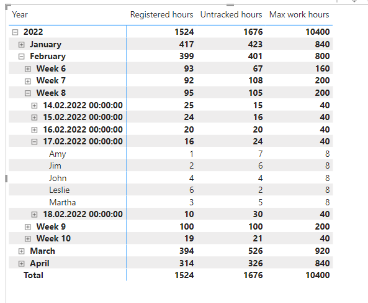The image size is (368, 303).
Task: Expand the 15.02.2022 date row
Action: pyautogui.click(x=34, y=118)
